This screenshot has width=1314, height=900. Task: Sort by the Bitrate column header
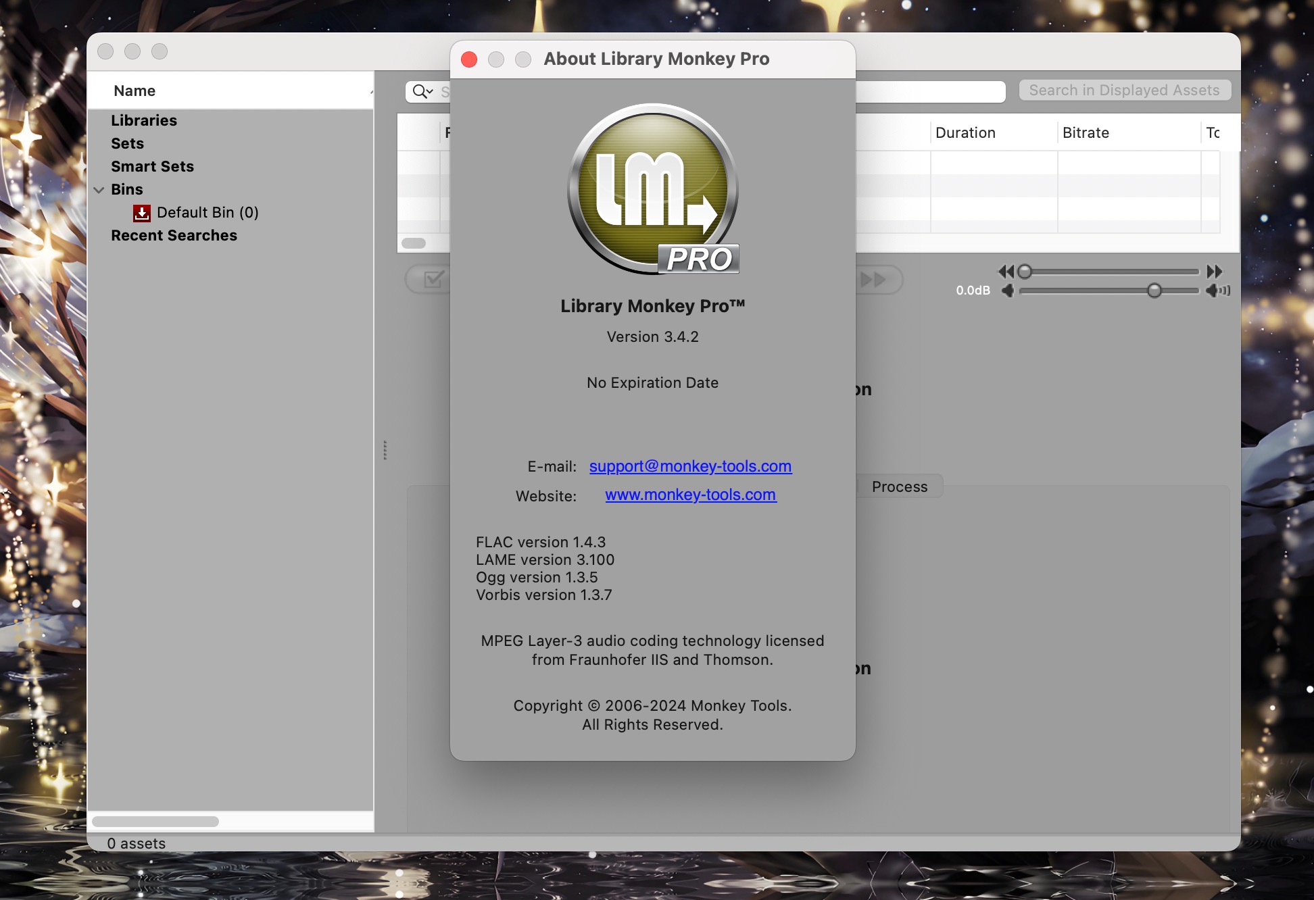pos(1129,132)
